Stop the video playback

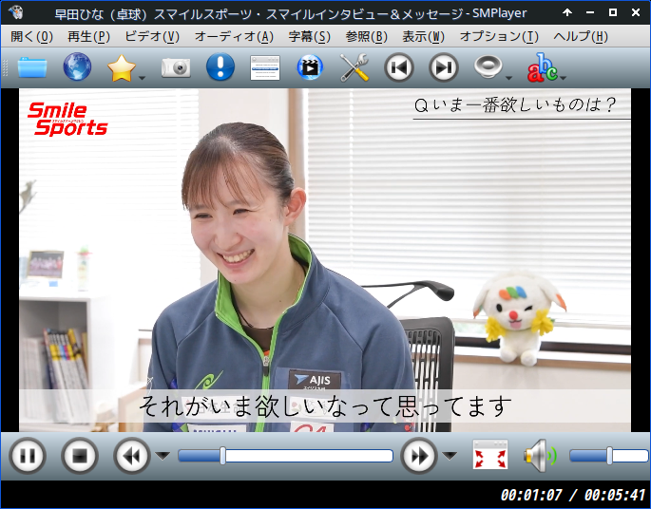pos(80,456)
